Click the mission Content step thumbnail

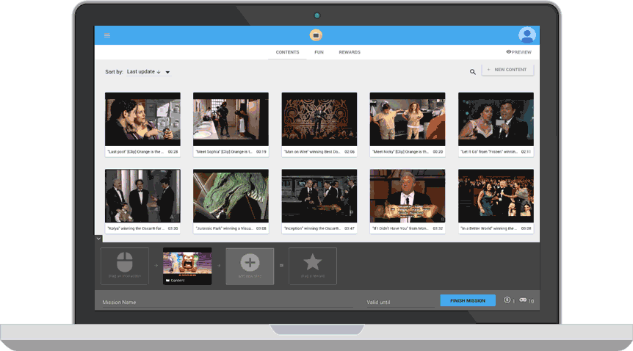(x=187, y=266)
